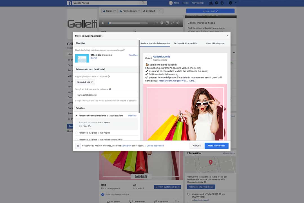Open the Ti piace dropdown on page

(109, 11)
